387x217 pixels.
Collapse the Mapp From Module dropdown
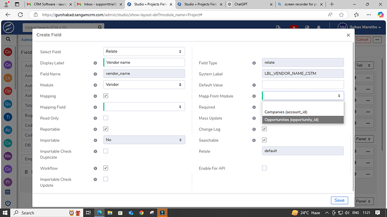pyautogui.click(x=303, y=96)
